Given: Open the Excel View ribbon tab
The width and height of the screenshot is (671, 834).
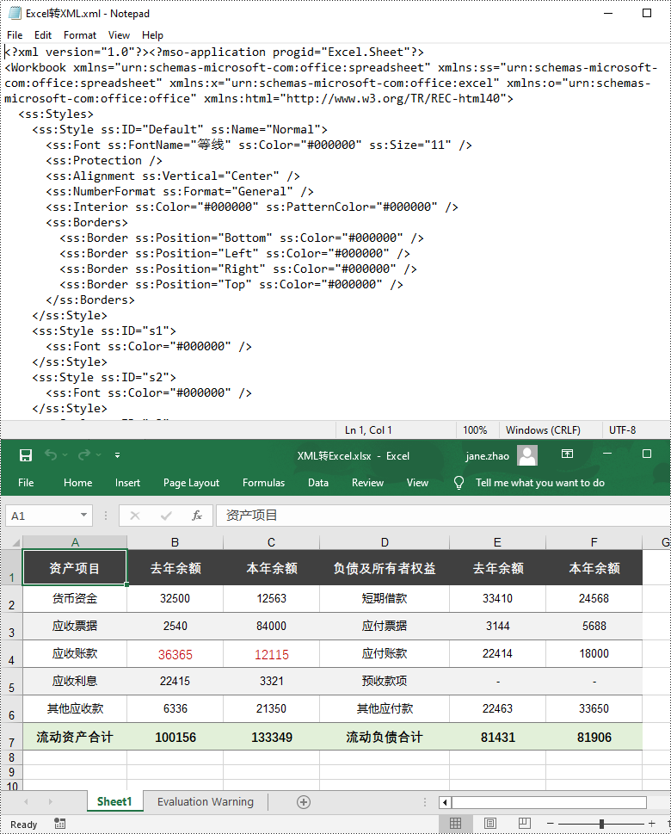Looking at the screenshot, I should pyautogui.click(x=417, y=483).
